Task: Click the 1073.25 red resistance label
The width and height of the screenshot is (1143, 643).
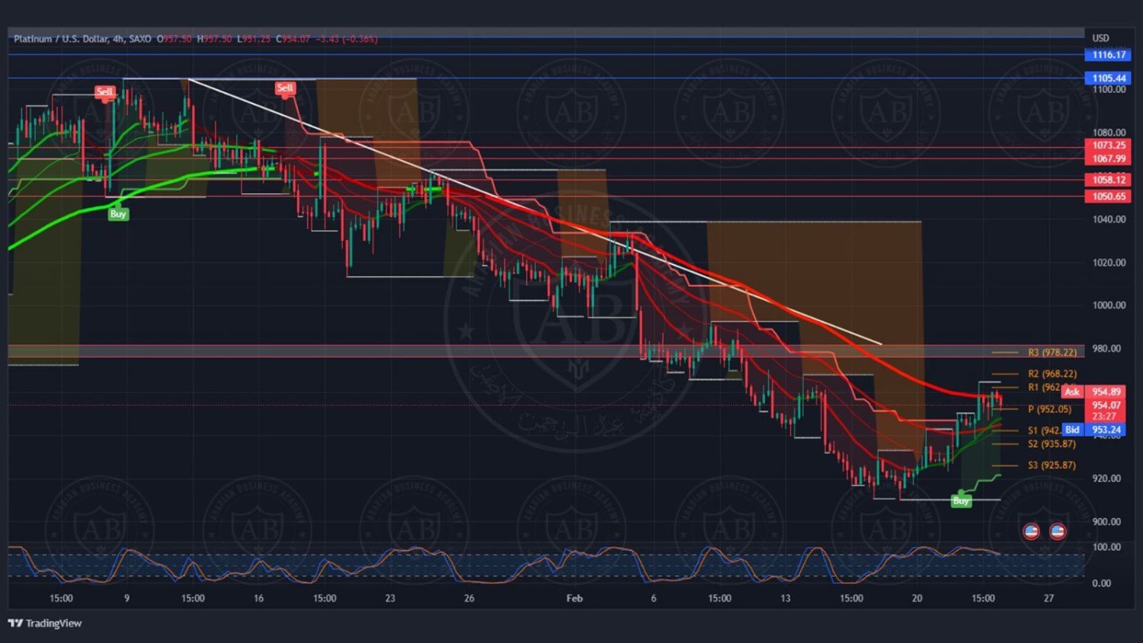Action: (x=1109, y=146)
